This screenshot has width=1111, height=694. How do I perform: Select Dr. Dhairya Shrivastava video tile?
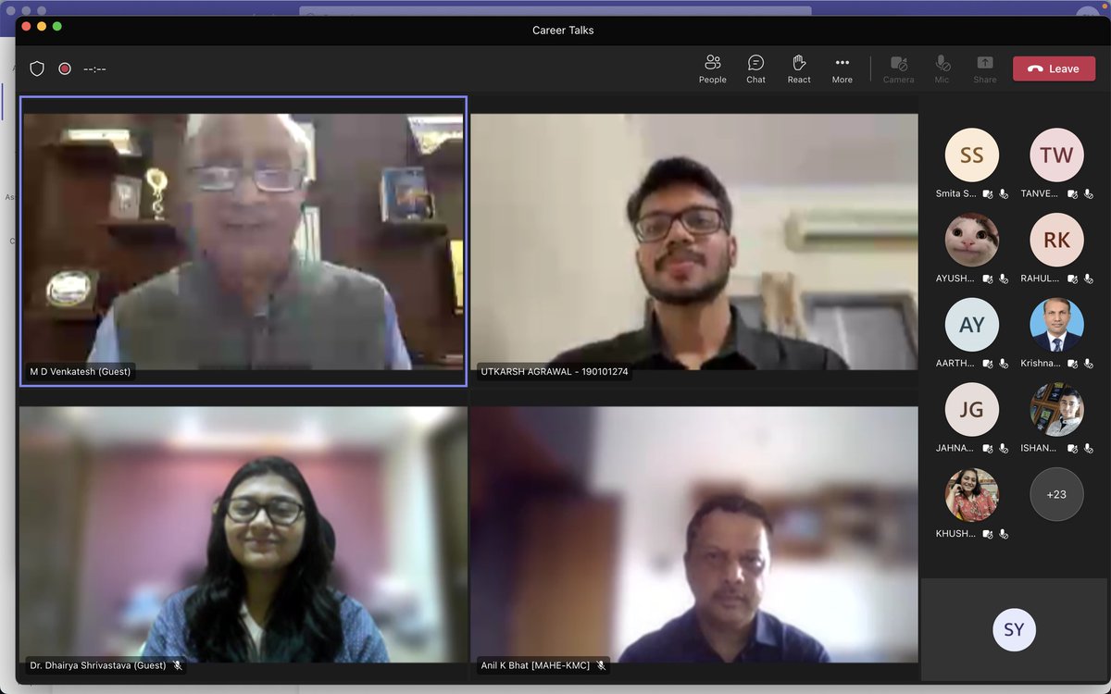click(x=243, y=535)
